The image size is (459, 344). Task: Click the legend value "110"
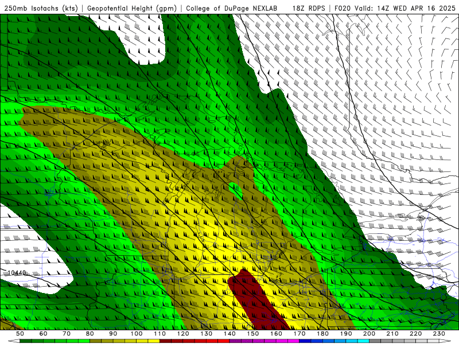pyautogui.click(x=160, y=334)
